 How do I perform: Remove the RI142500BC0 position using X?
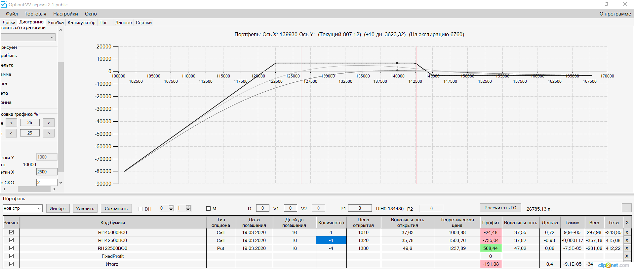click(627, 240)
